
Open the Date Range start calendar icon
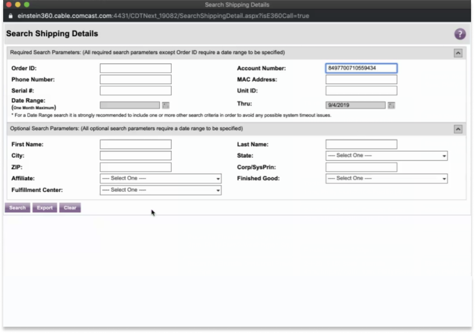[166, 105]
